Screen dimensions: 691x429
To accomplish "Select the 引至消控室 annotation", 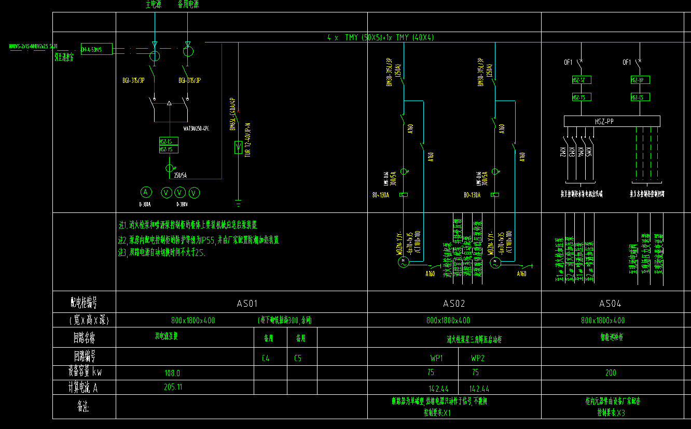I will (x=64, y=58).
